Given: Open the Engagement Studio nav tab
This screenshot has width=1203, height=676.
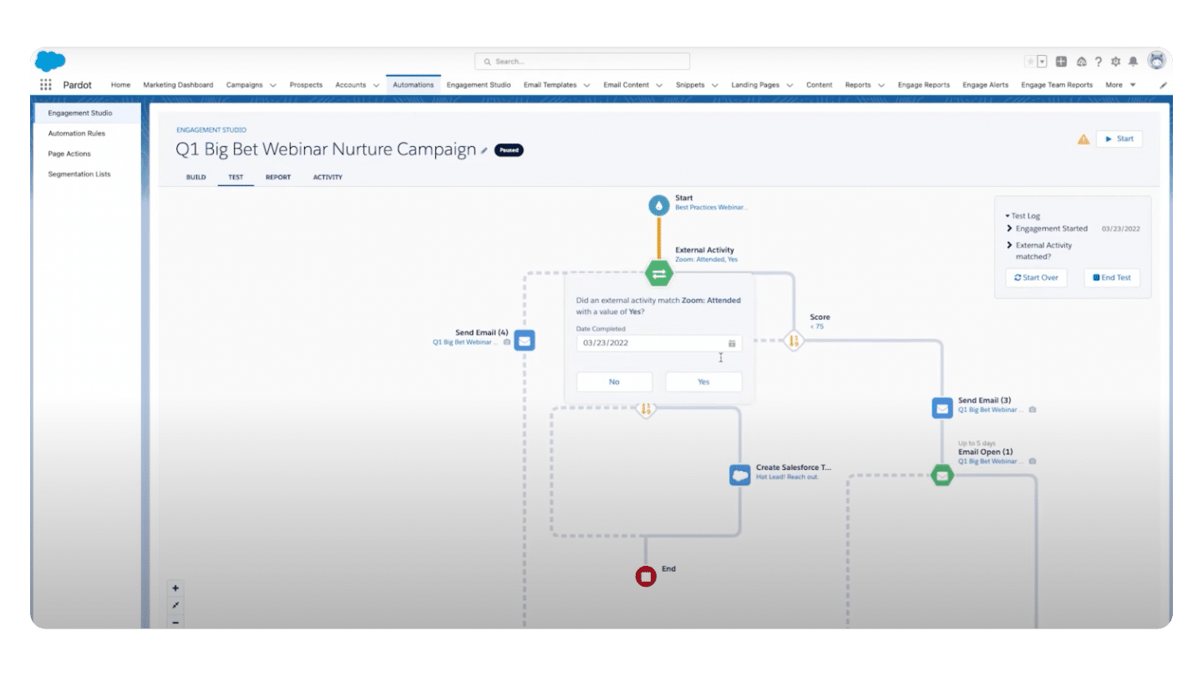Looking at the screenshot, I should pyautogui.click(x=479, y=85).
